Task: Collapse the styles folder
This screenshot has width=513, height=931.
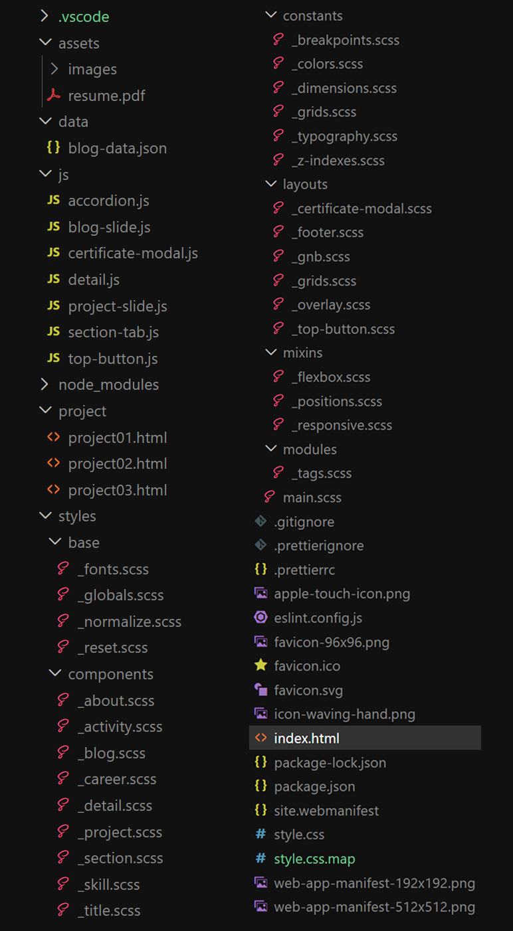Action: tap(45, 516)
